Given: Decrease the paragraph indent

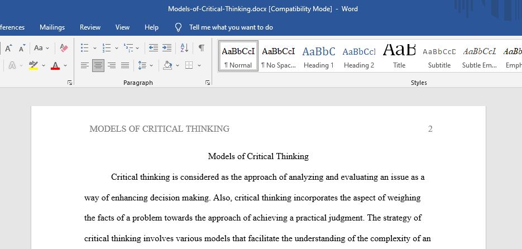Looking at the screenshot, I should coord(154,48).
